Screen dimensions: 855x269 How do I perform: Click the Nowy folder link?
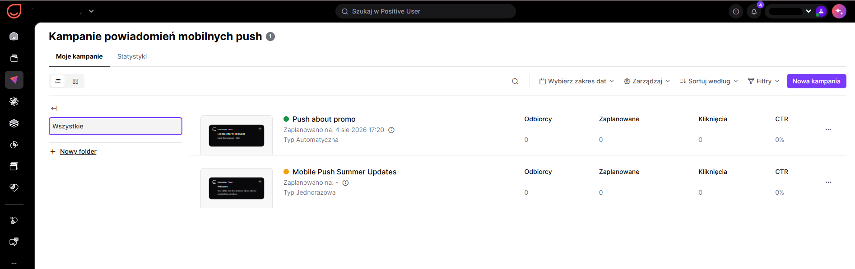[78, 151]
